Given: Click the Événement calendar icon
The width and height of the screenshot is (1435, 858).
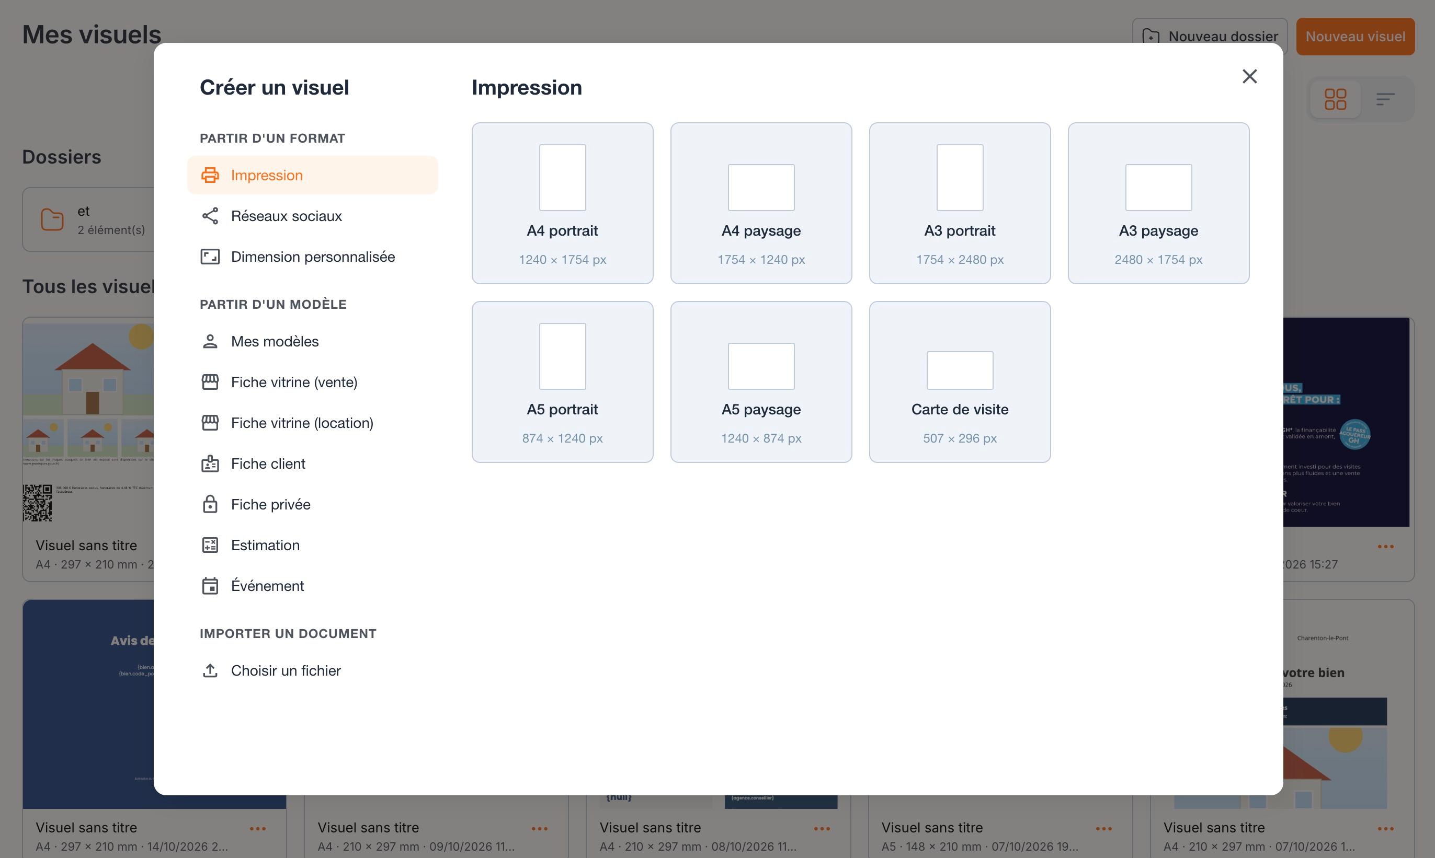Looking at the screenshot, I should point(210,586).
